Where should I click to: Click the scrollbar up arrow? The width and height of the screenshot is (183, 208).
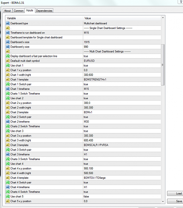[x=163, y=18]
